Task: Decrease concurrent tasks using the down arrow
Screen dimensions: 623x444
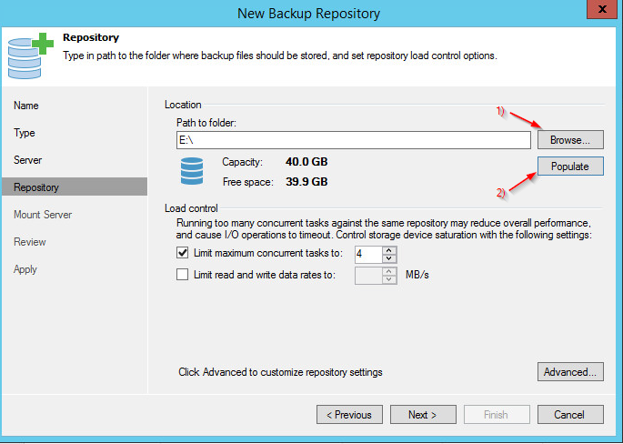Action: pyautogui.click(x=390, y=257)
